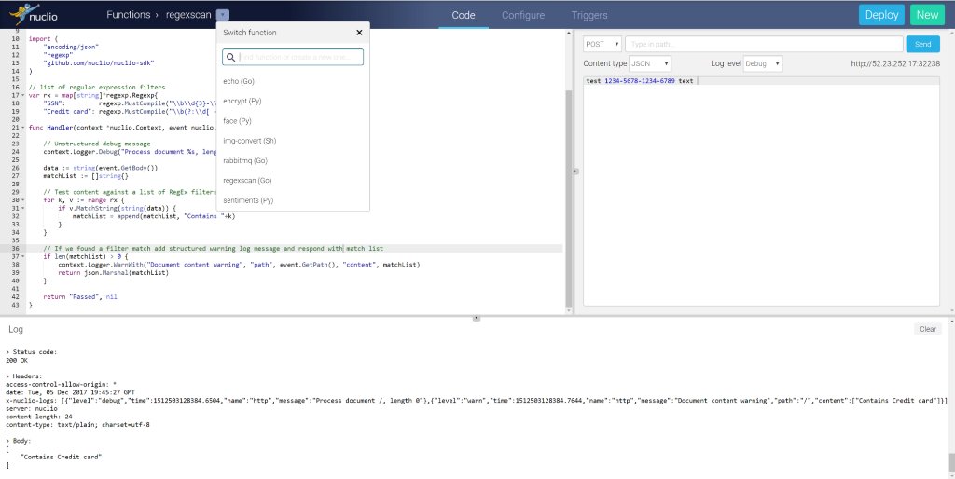
Task: Open the Log level Debug dropdown
Action: (x=763, y=63)
